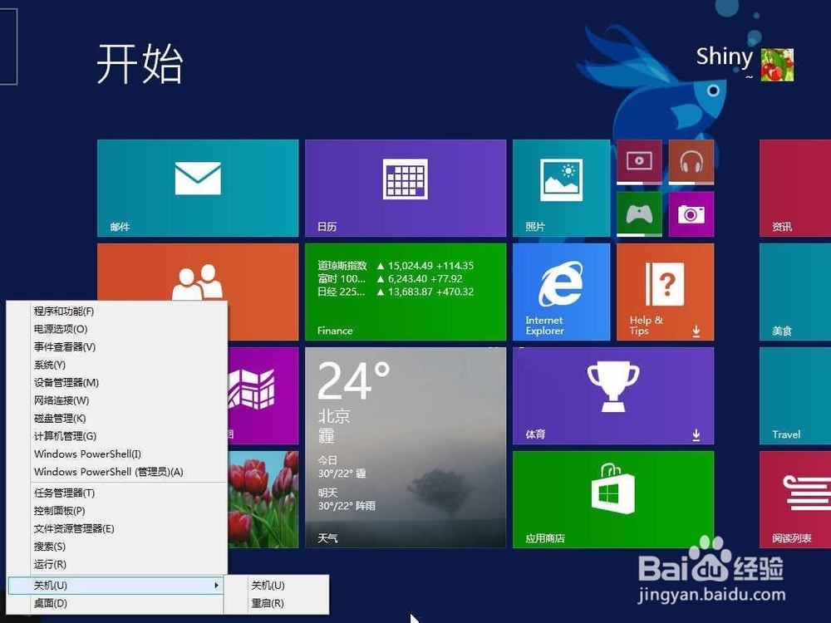Screen dimensions: 831x623
Task: Open the Video tile
Action: pos(639,162)
